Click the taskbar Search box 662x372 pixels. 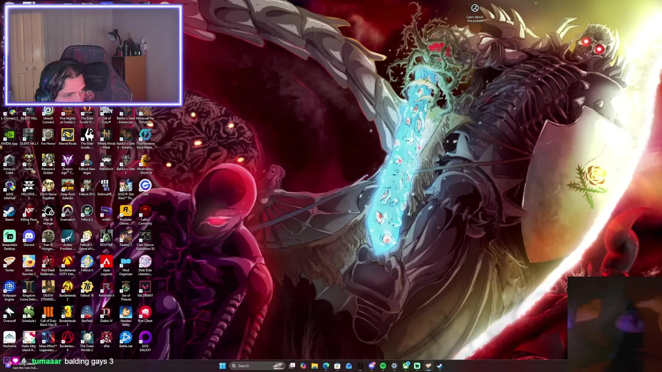point(257,366)
